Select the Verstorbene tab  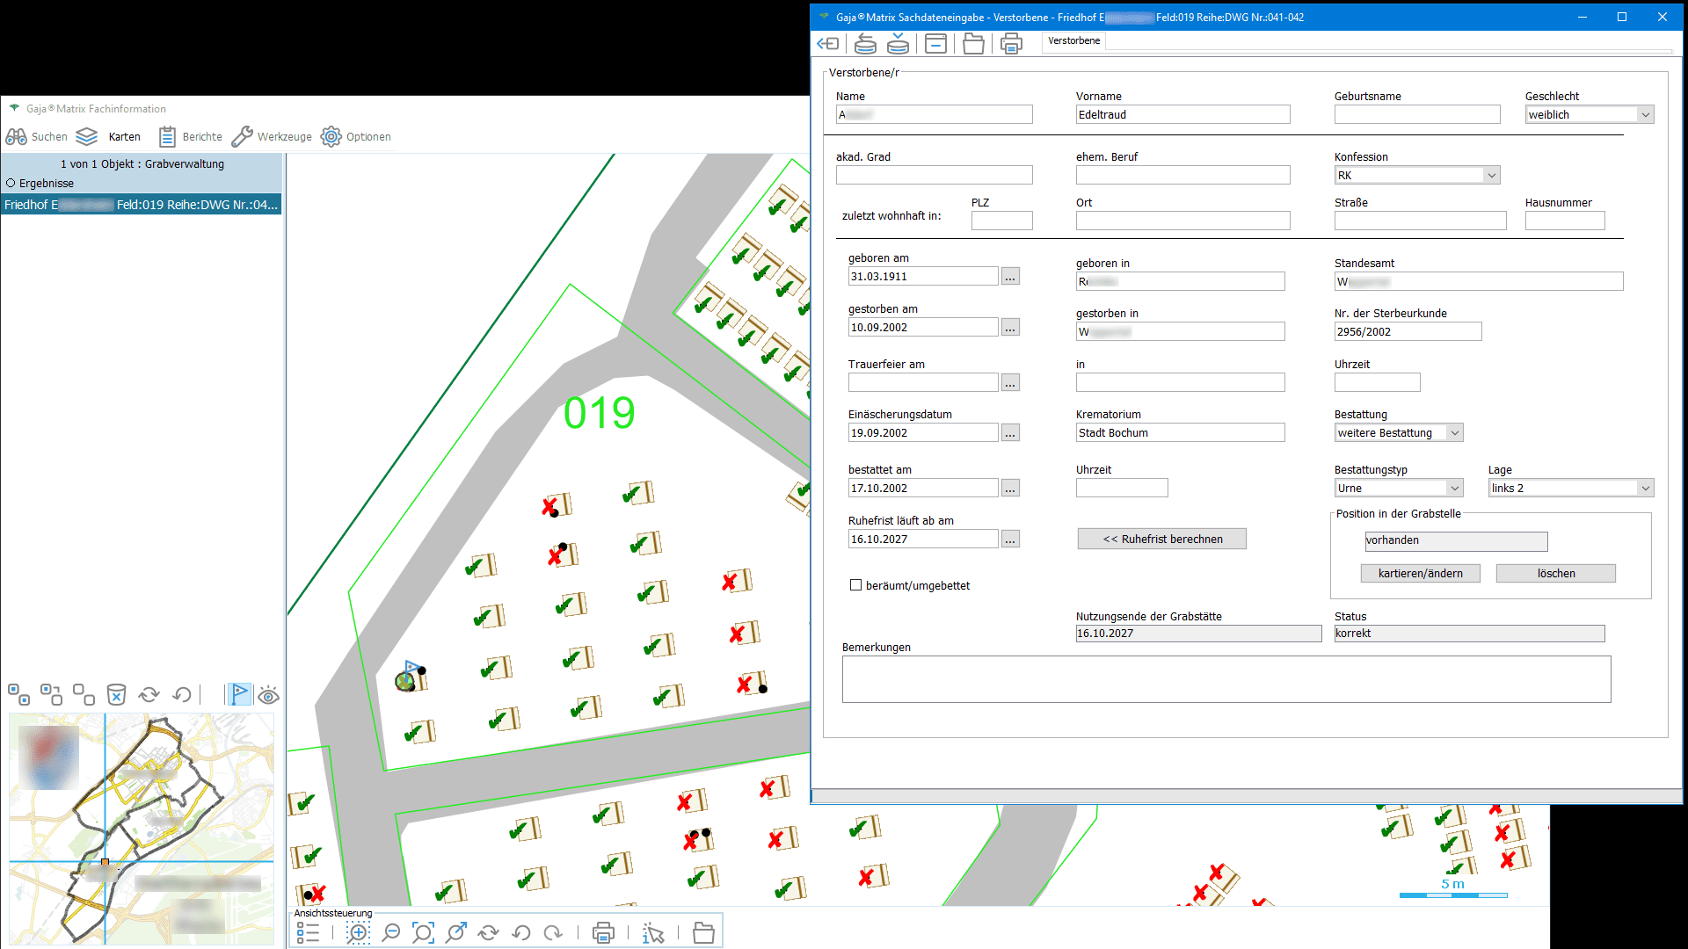1073,41
